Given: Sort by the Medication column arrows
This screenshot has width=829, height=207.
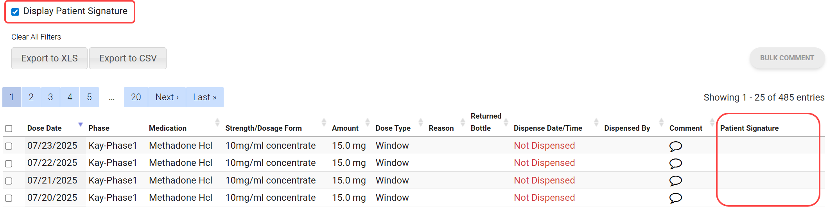Looking at the screenshot, I should pos(217,122).
